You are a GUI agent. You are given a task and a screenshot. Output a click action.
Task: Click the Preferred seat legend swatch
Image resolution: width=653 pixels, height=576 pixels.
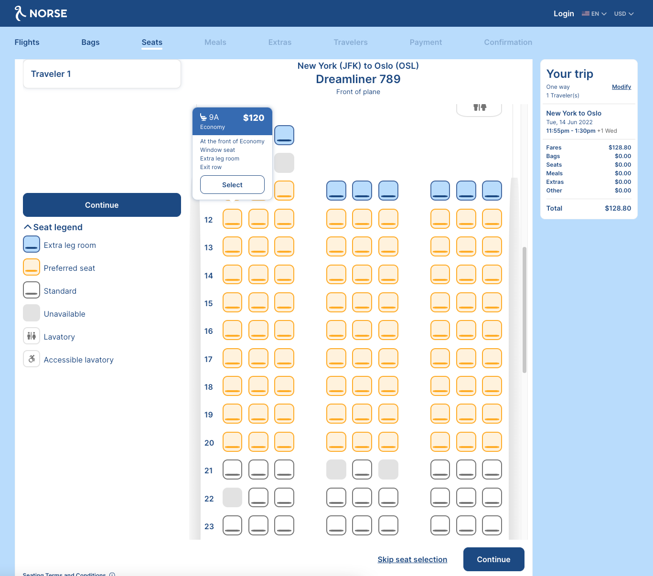(32, 267)
